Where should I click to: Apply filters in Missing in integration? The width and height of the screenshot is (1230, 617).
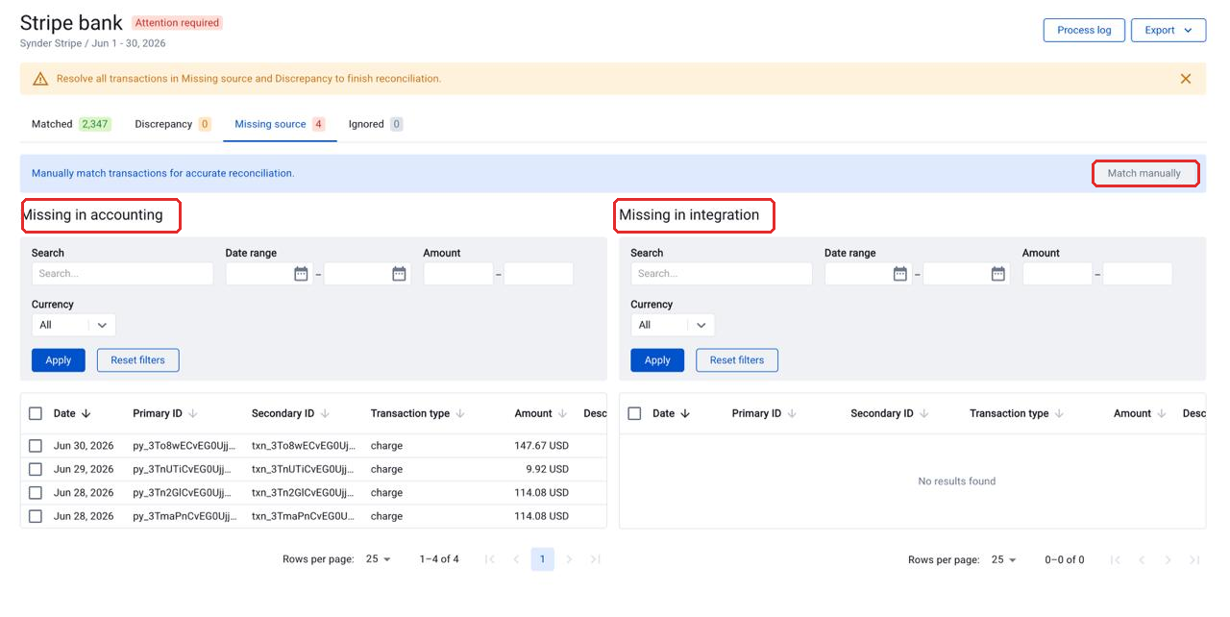[657, 360]
